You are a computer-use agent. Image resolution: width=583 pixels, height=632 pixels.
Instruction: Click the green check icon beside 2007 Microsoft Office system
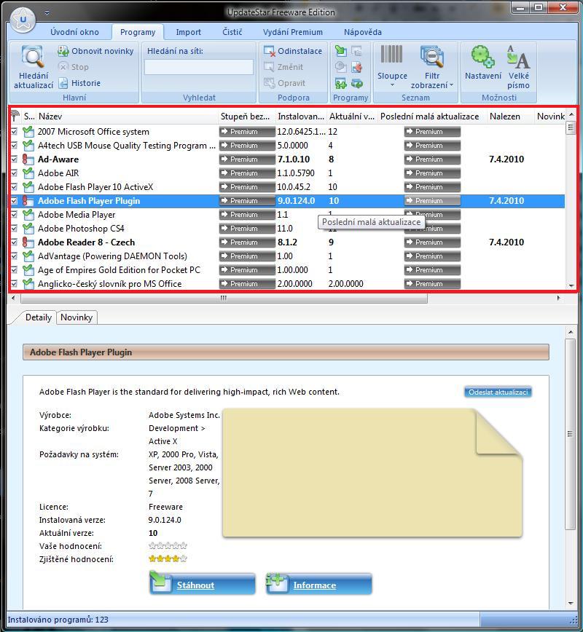[28, 131]
